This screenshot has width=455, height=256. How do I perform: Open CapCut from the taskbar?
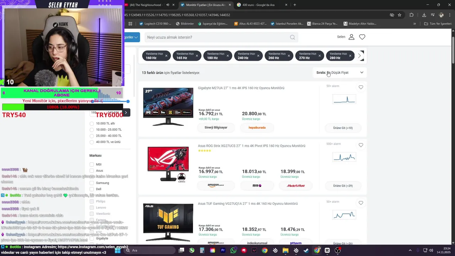[x=327, y=250]
